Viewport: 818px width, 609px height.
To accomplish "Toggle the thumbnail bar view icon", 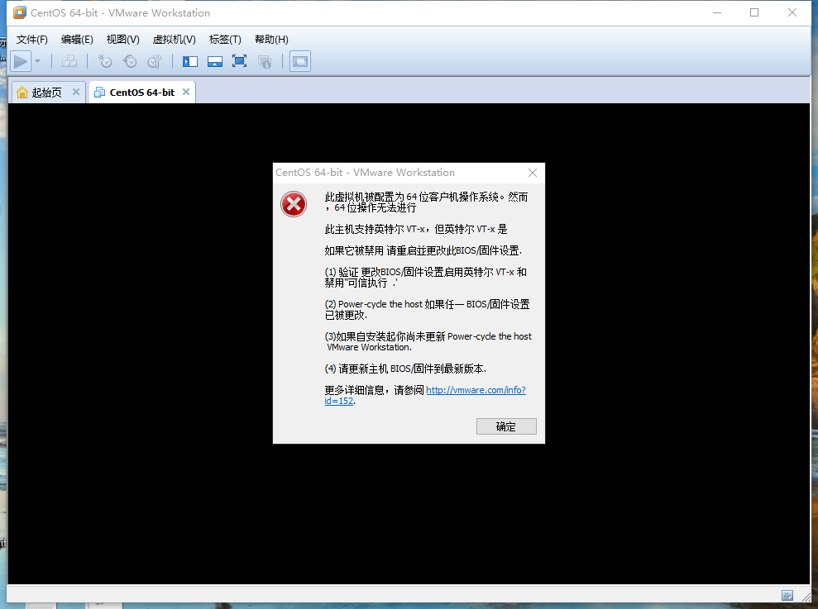I will [x=215, y=61].
